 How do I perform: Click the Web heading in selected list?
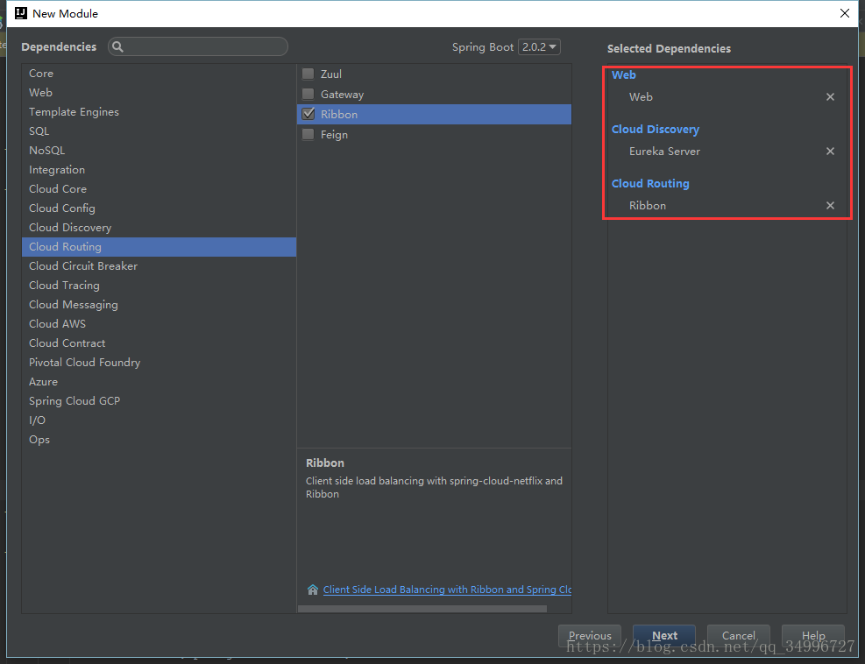(623, 75)
